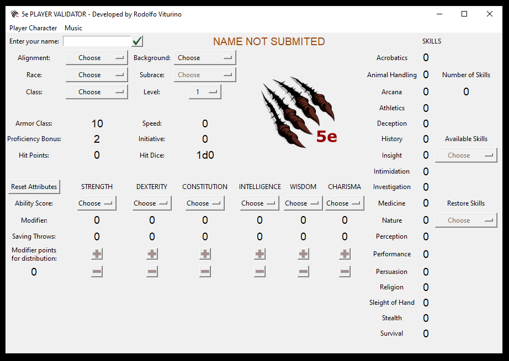Click the Arcana skill label

[392, 92]
